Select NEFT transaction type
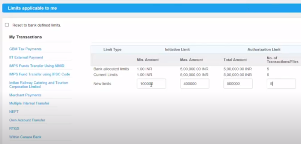Viewport: 301px width, 144px height. [x=14, y=112]
